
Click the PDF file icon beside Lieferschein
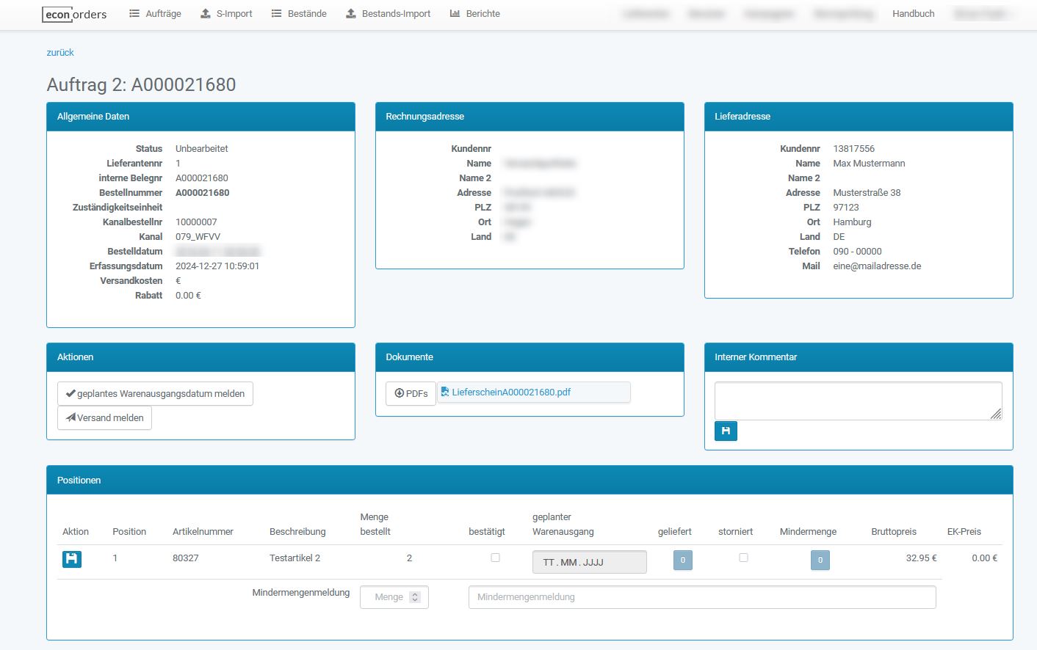click(x=444, y=392)
